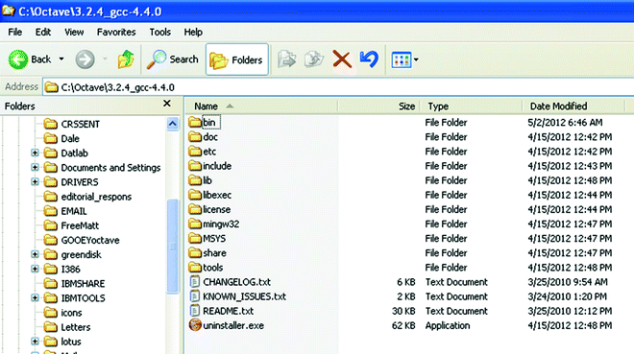Select the doc folder icon
This screenshot has height=354, width=634.
point(195,136)
